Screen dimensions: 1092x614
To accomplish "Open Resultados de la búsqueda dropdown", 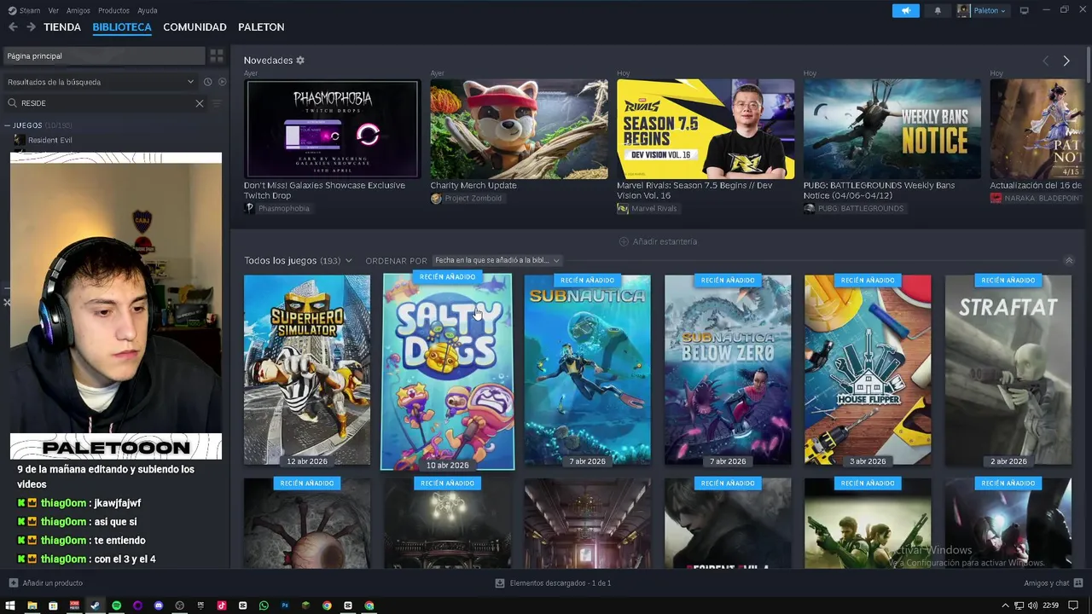I will pos(101,82).
